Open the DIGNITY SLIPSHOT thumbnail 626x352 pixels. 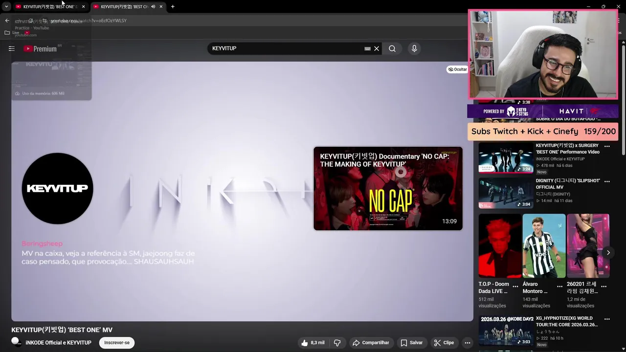click(506, 193)
